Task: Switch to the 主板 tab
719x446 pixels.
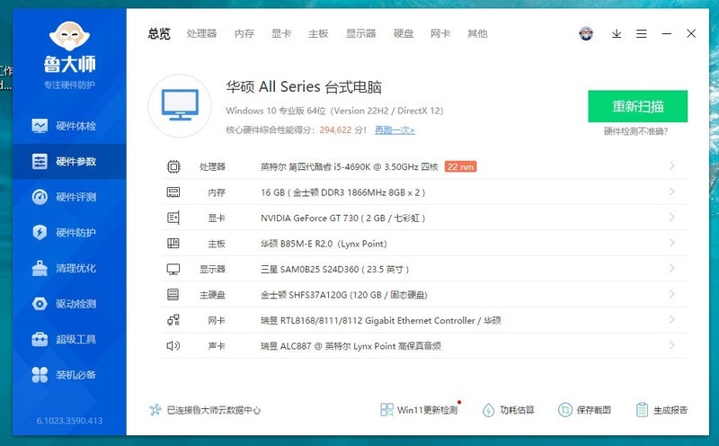Action: [x=318, y=33]
